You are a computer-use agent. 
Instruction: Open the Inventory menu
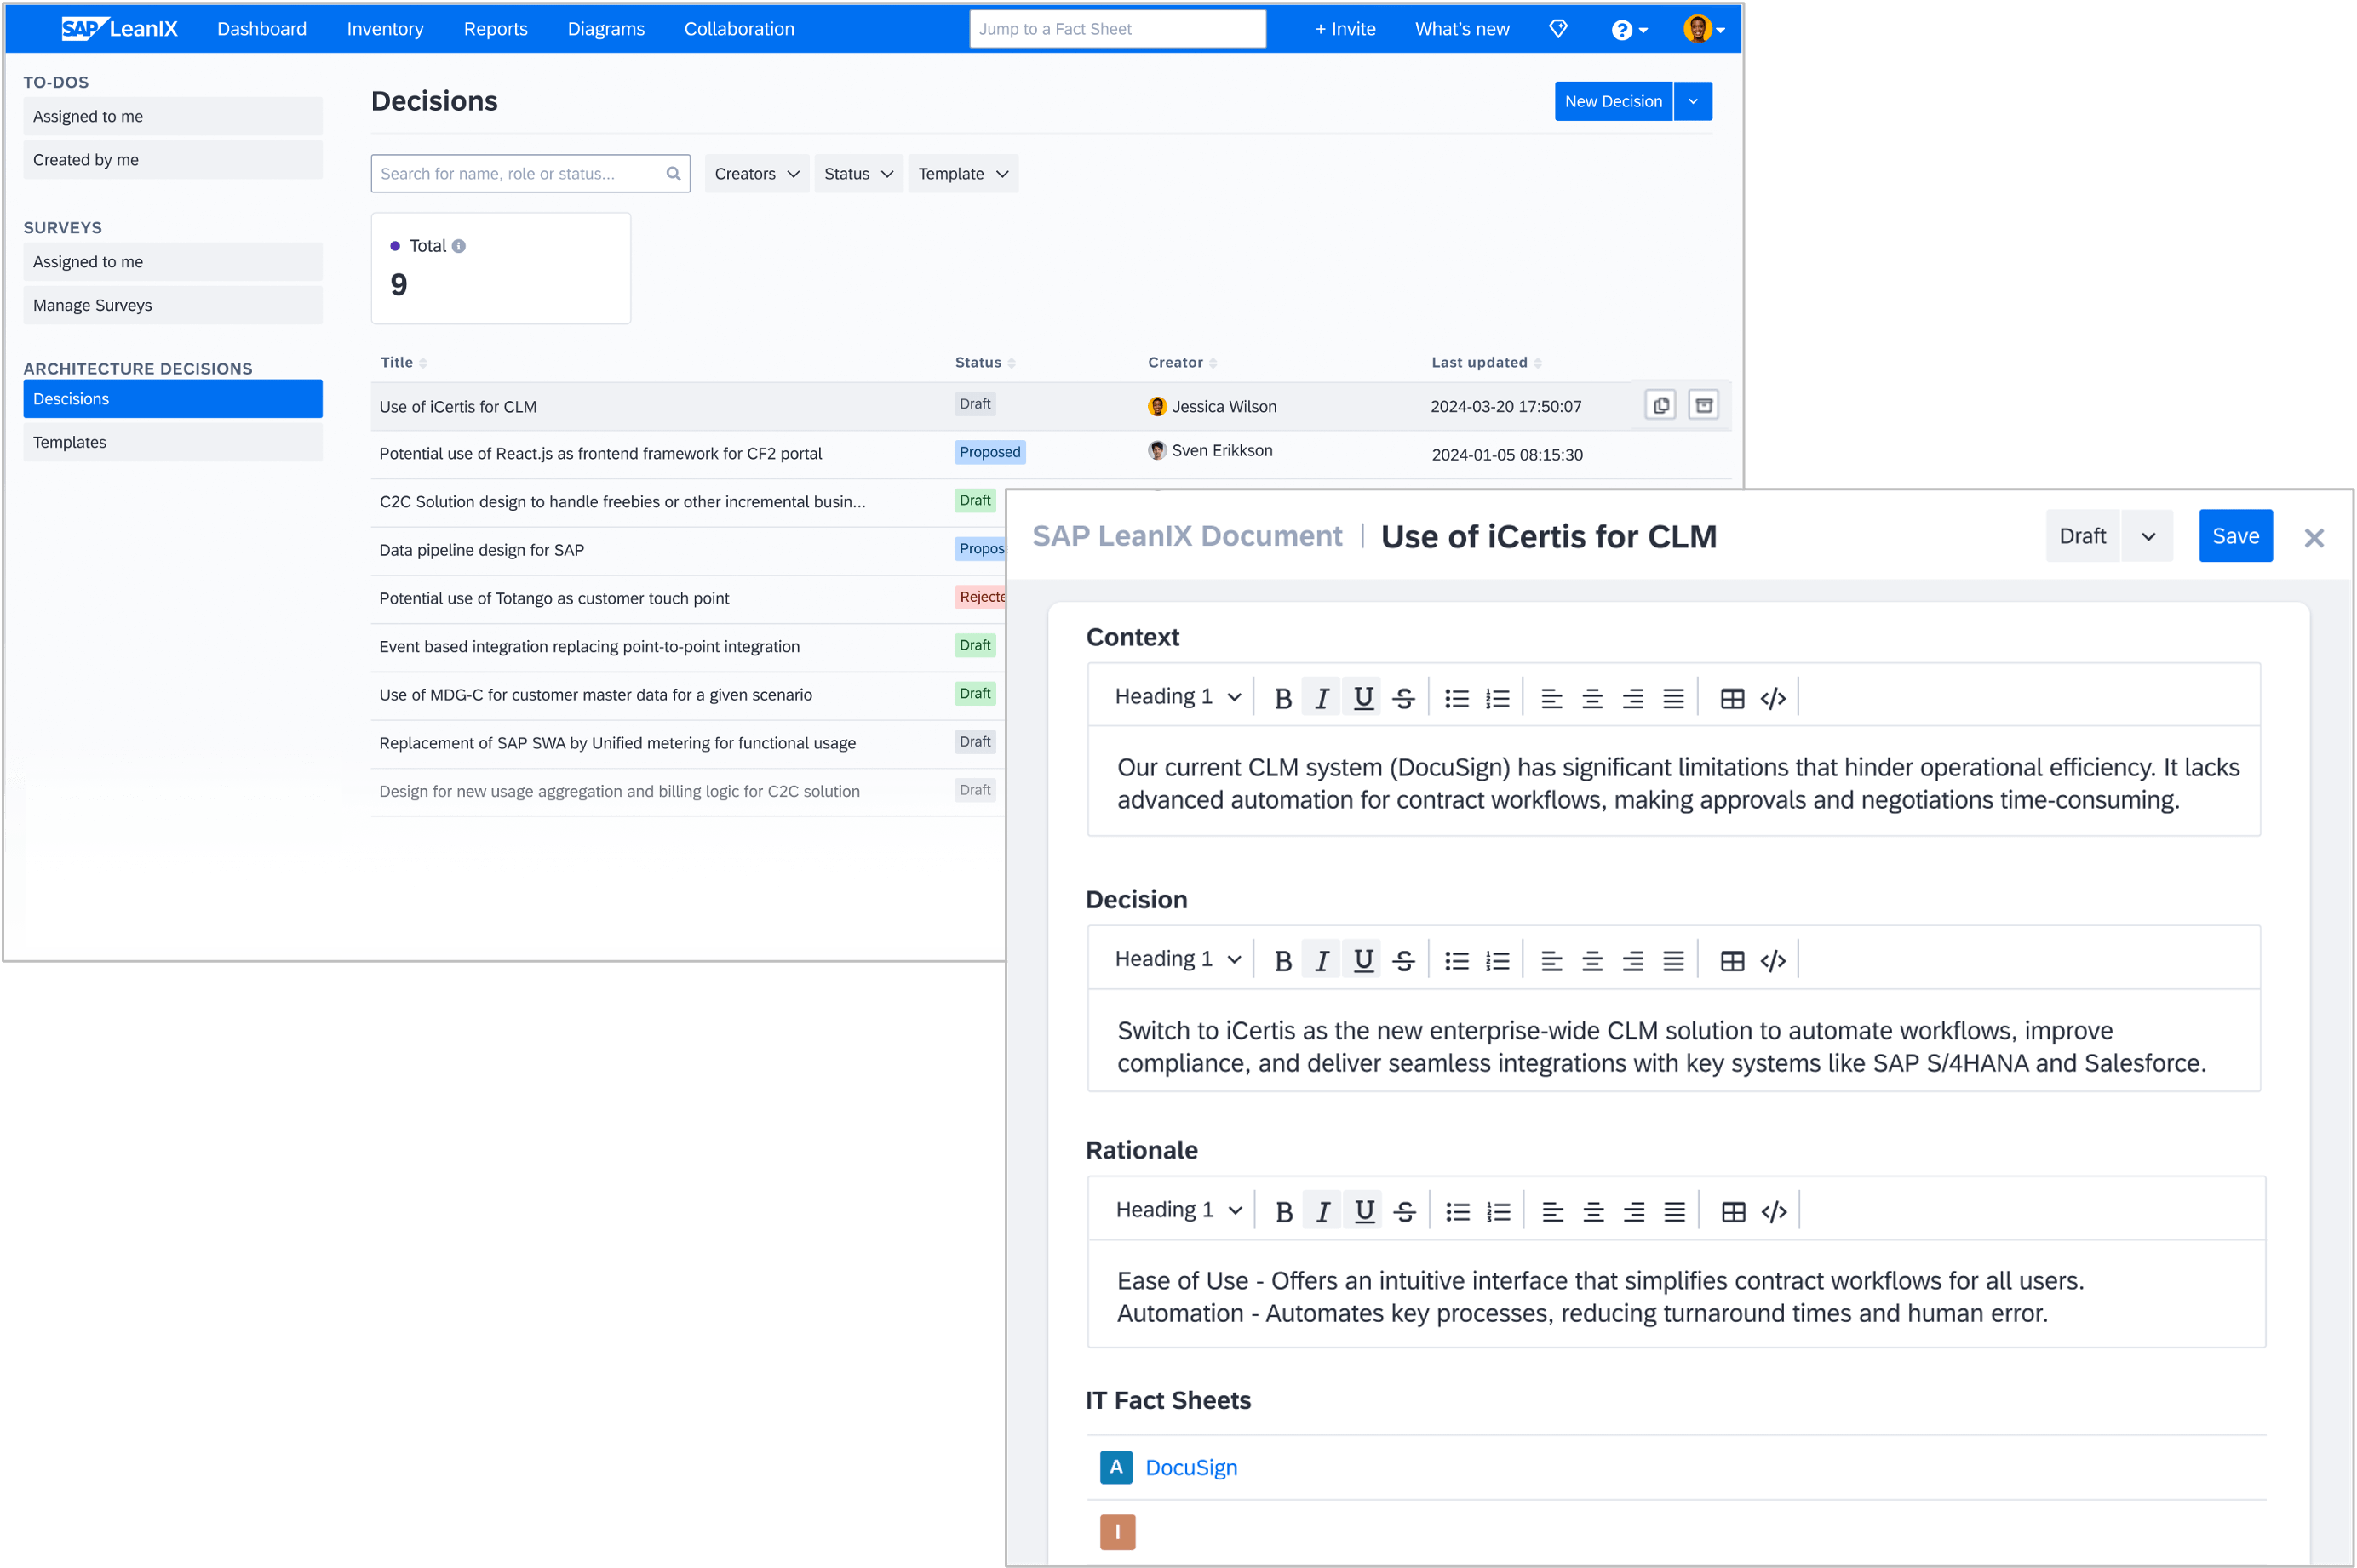(x=385, y=29)
